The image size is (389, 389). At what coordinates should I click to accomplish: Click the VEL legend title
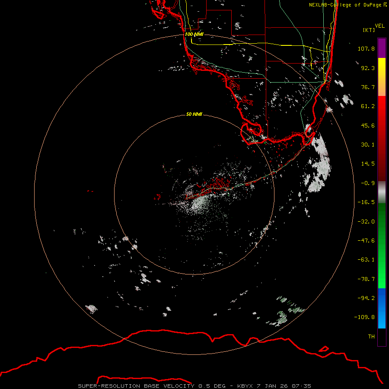coord(379,26)
